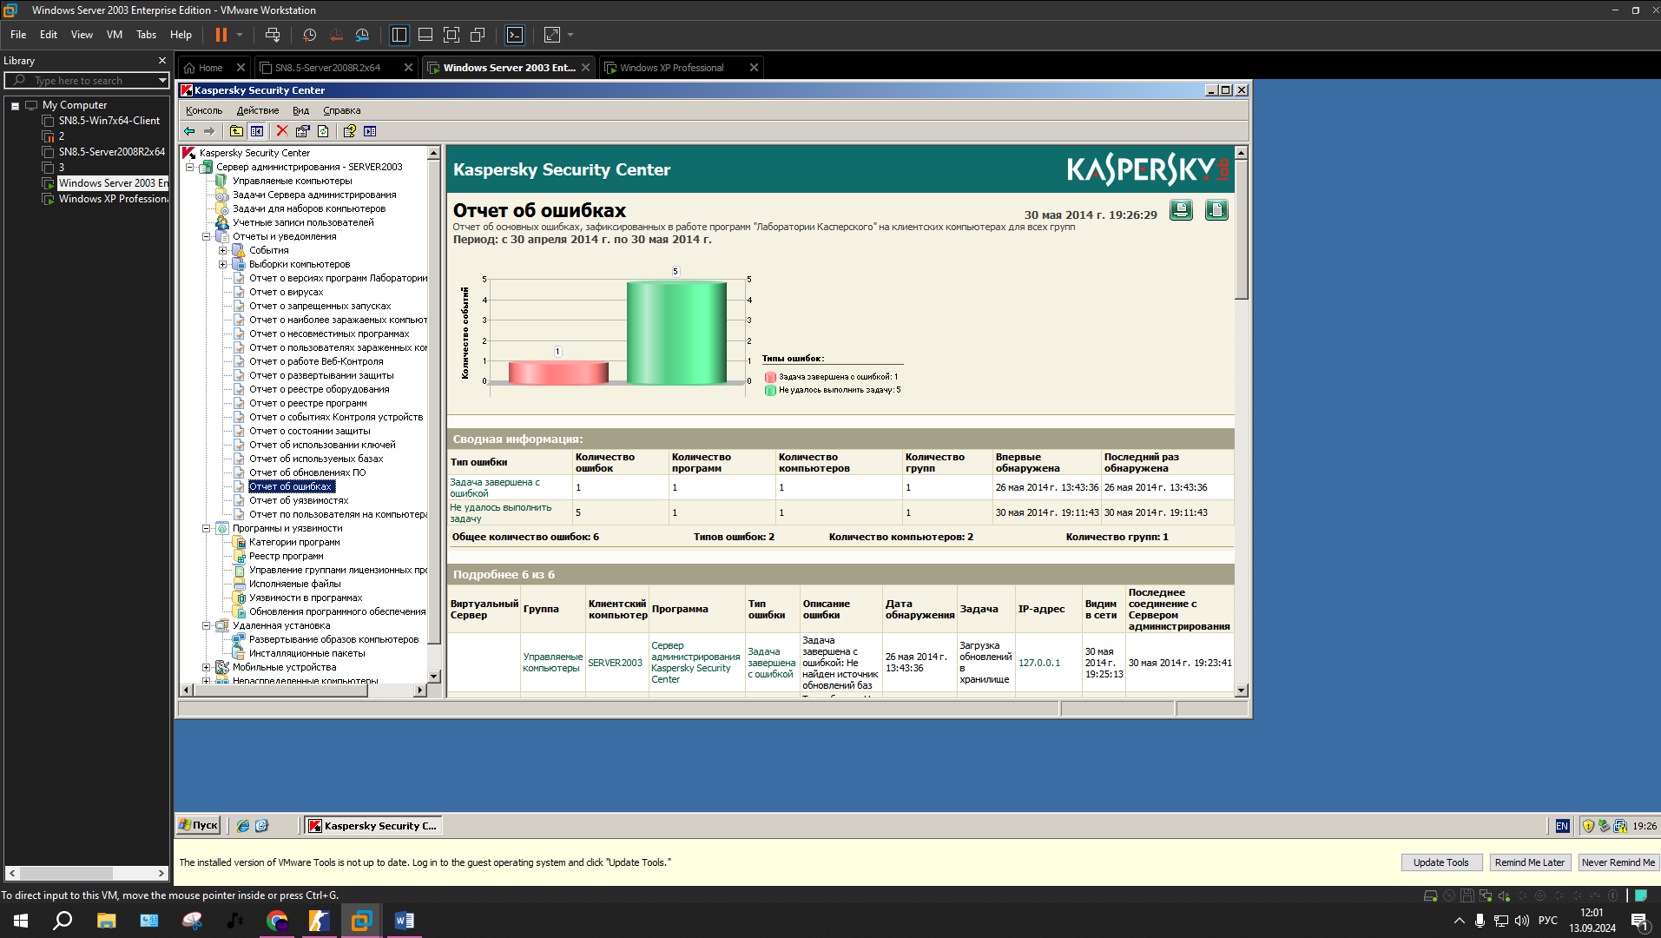Click the console tree horizontal scroll right arrow

click(420, 690)
